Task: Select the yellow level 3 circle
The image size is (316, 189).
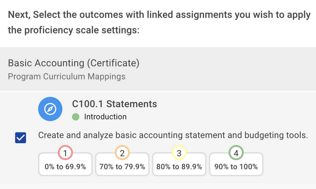Action: click(179, 153)
